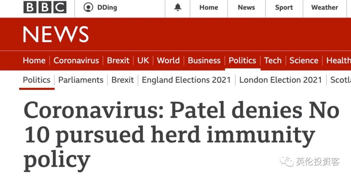Go to UK news section

click(143, 60)
